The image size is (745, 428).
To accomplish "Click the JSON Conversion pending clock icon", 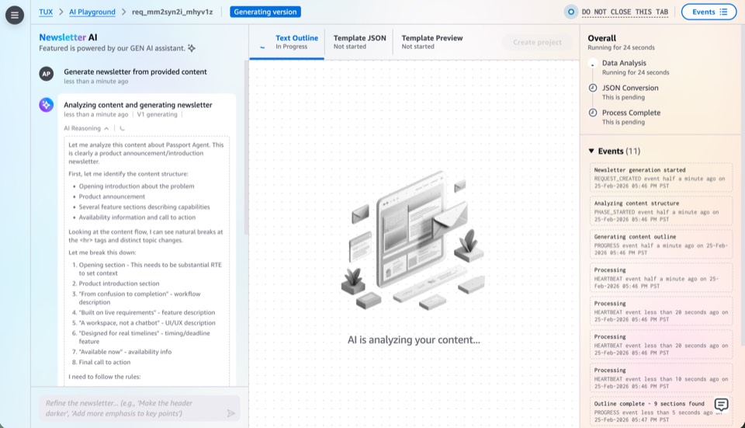I will (592, 88).
